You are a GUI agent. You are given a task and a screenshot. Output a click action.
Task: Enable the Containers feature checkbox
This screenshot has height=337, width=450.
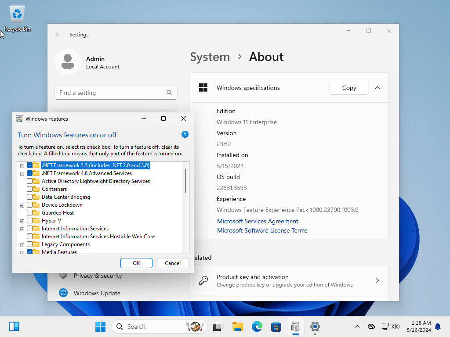29,189
